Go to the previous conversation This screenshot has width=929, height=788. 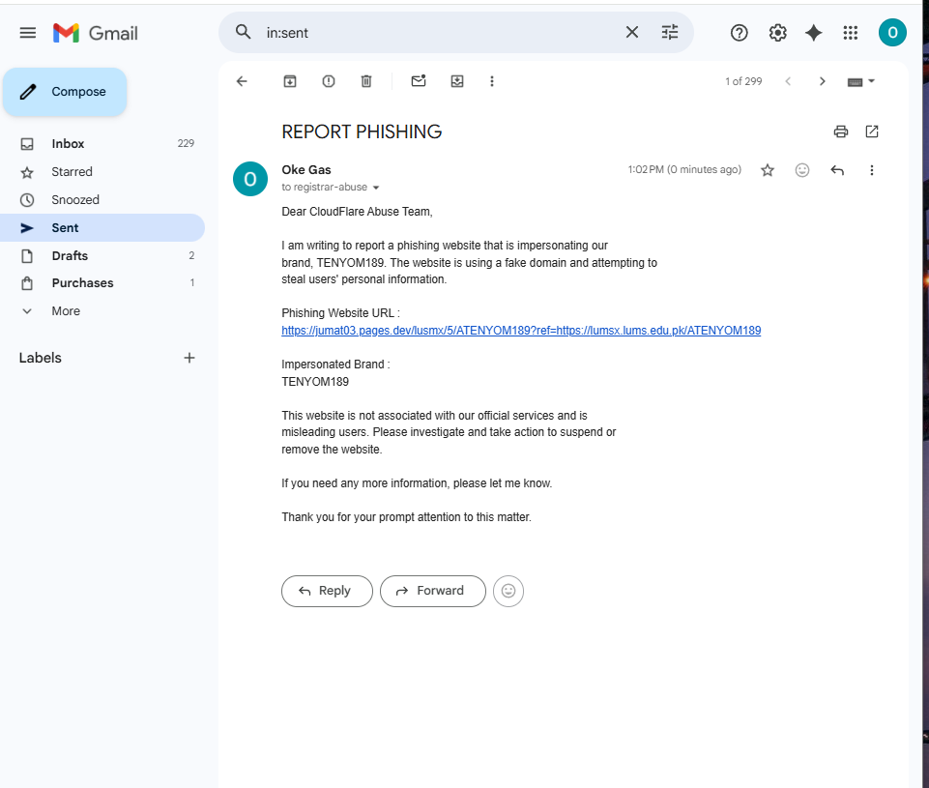pos(788,81)
